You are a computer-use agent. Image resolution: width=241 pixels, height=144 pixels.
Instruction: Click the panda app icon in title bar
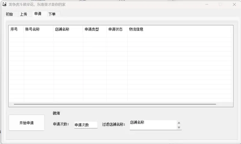point(4,4)
